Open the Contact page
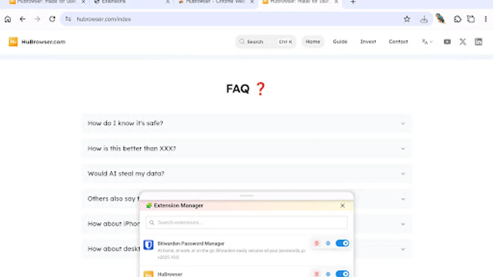The height and width of the screenshot is (277, 493). (x=398, y=42)
